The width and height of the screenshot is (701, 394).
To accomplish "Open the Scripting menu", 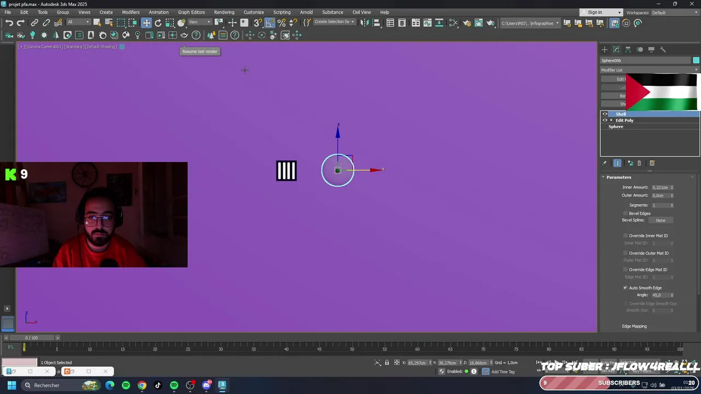I will pyautogui.click(x=282, y=12).
